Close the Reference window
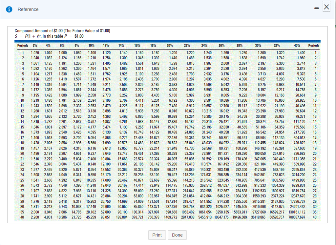The image size is (336, 245). (326, 7)
